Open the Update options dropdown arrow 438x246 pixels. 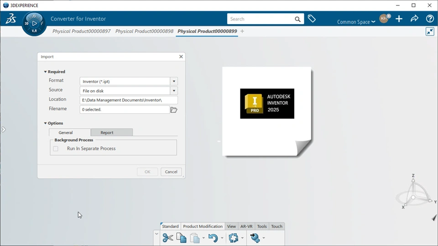pyautogui.click(x=242, y=238)
